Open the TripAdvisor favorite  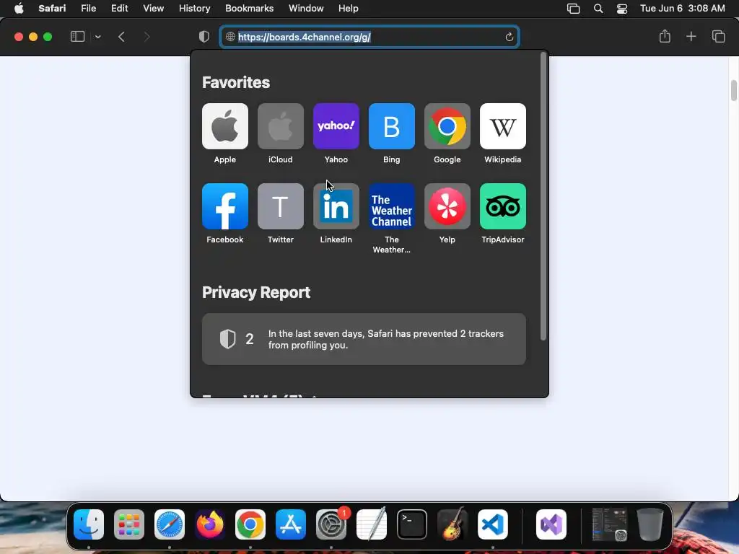click(503, 206)
